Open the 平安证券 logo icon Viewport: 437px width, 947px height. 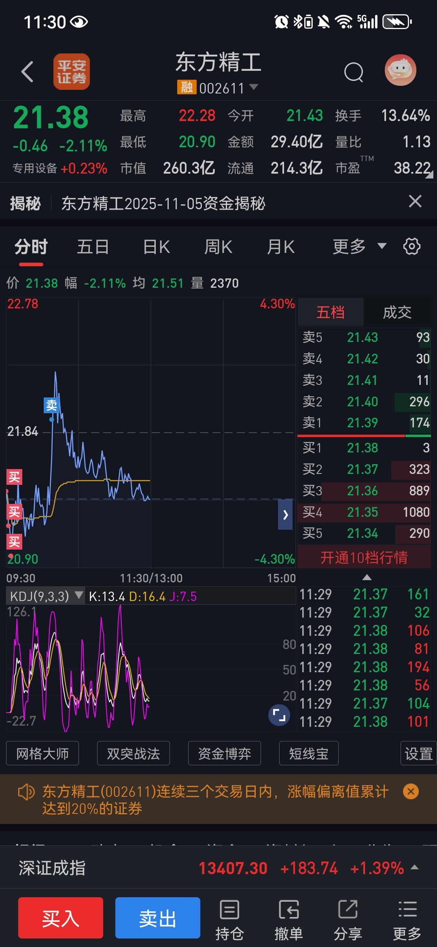click(72, 72)
